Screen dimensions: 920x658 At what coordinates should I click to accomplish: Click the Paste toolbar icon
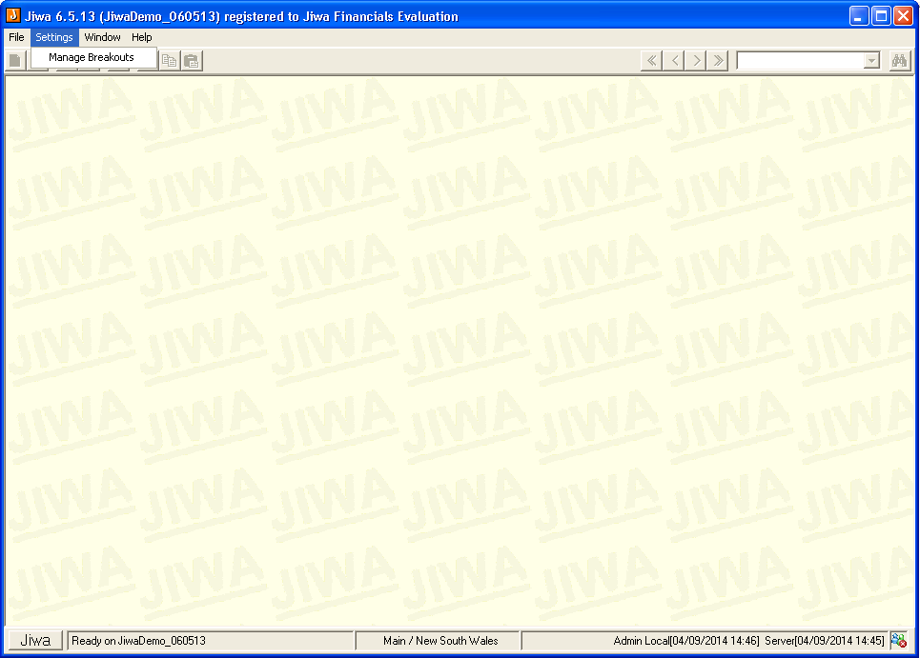point(192,61)
